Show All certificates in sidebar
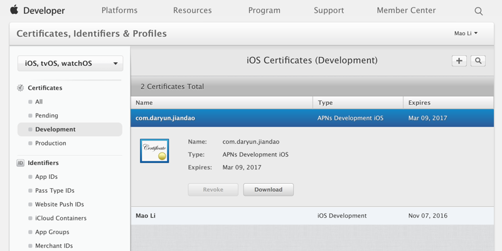502x251 pixels. [39, 102]
